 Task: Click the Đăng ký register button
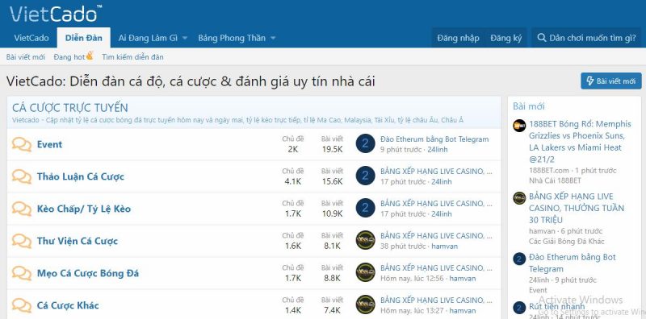[506, 38]
